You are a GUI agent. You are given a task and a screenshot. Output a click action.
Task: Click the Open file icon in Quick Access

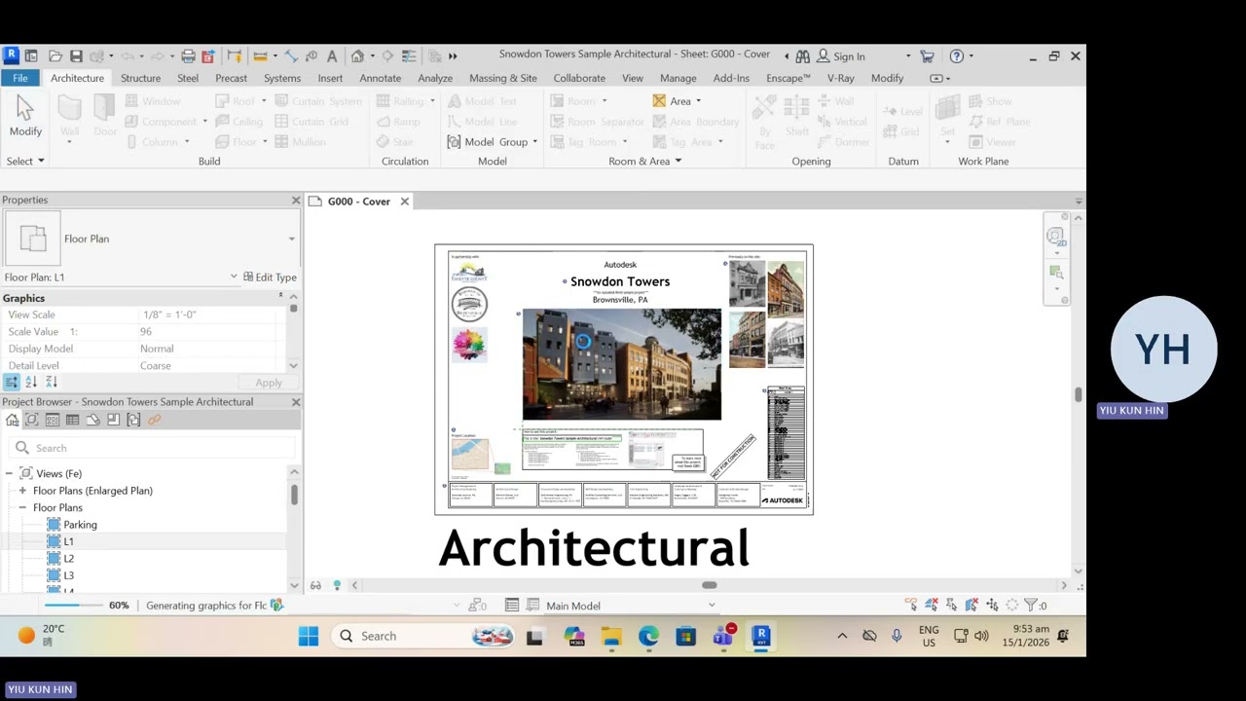click(x=55, y=56)
